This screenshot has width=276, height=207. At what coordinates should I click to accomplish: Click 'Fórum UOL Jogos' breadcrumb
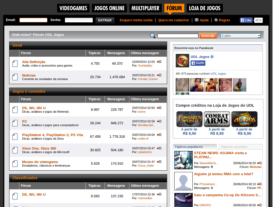click(49, 35)
